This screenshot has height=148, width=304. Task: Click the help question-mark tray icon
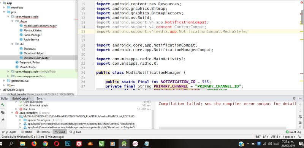(x=241, y=144)
